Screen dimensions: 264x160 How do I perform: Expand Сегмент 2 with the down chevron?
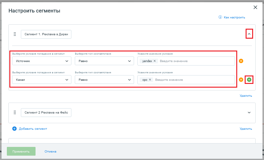pyautogui.click(x=249, y=113)
